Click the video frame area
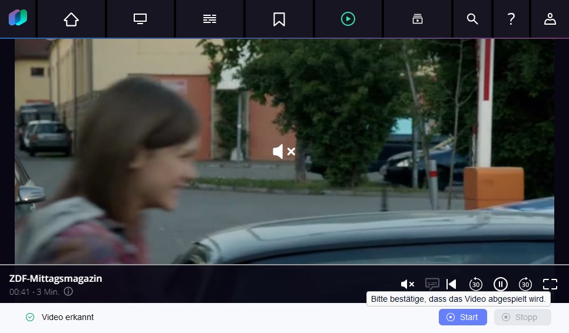 pos(284,151)
